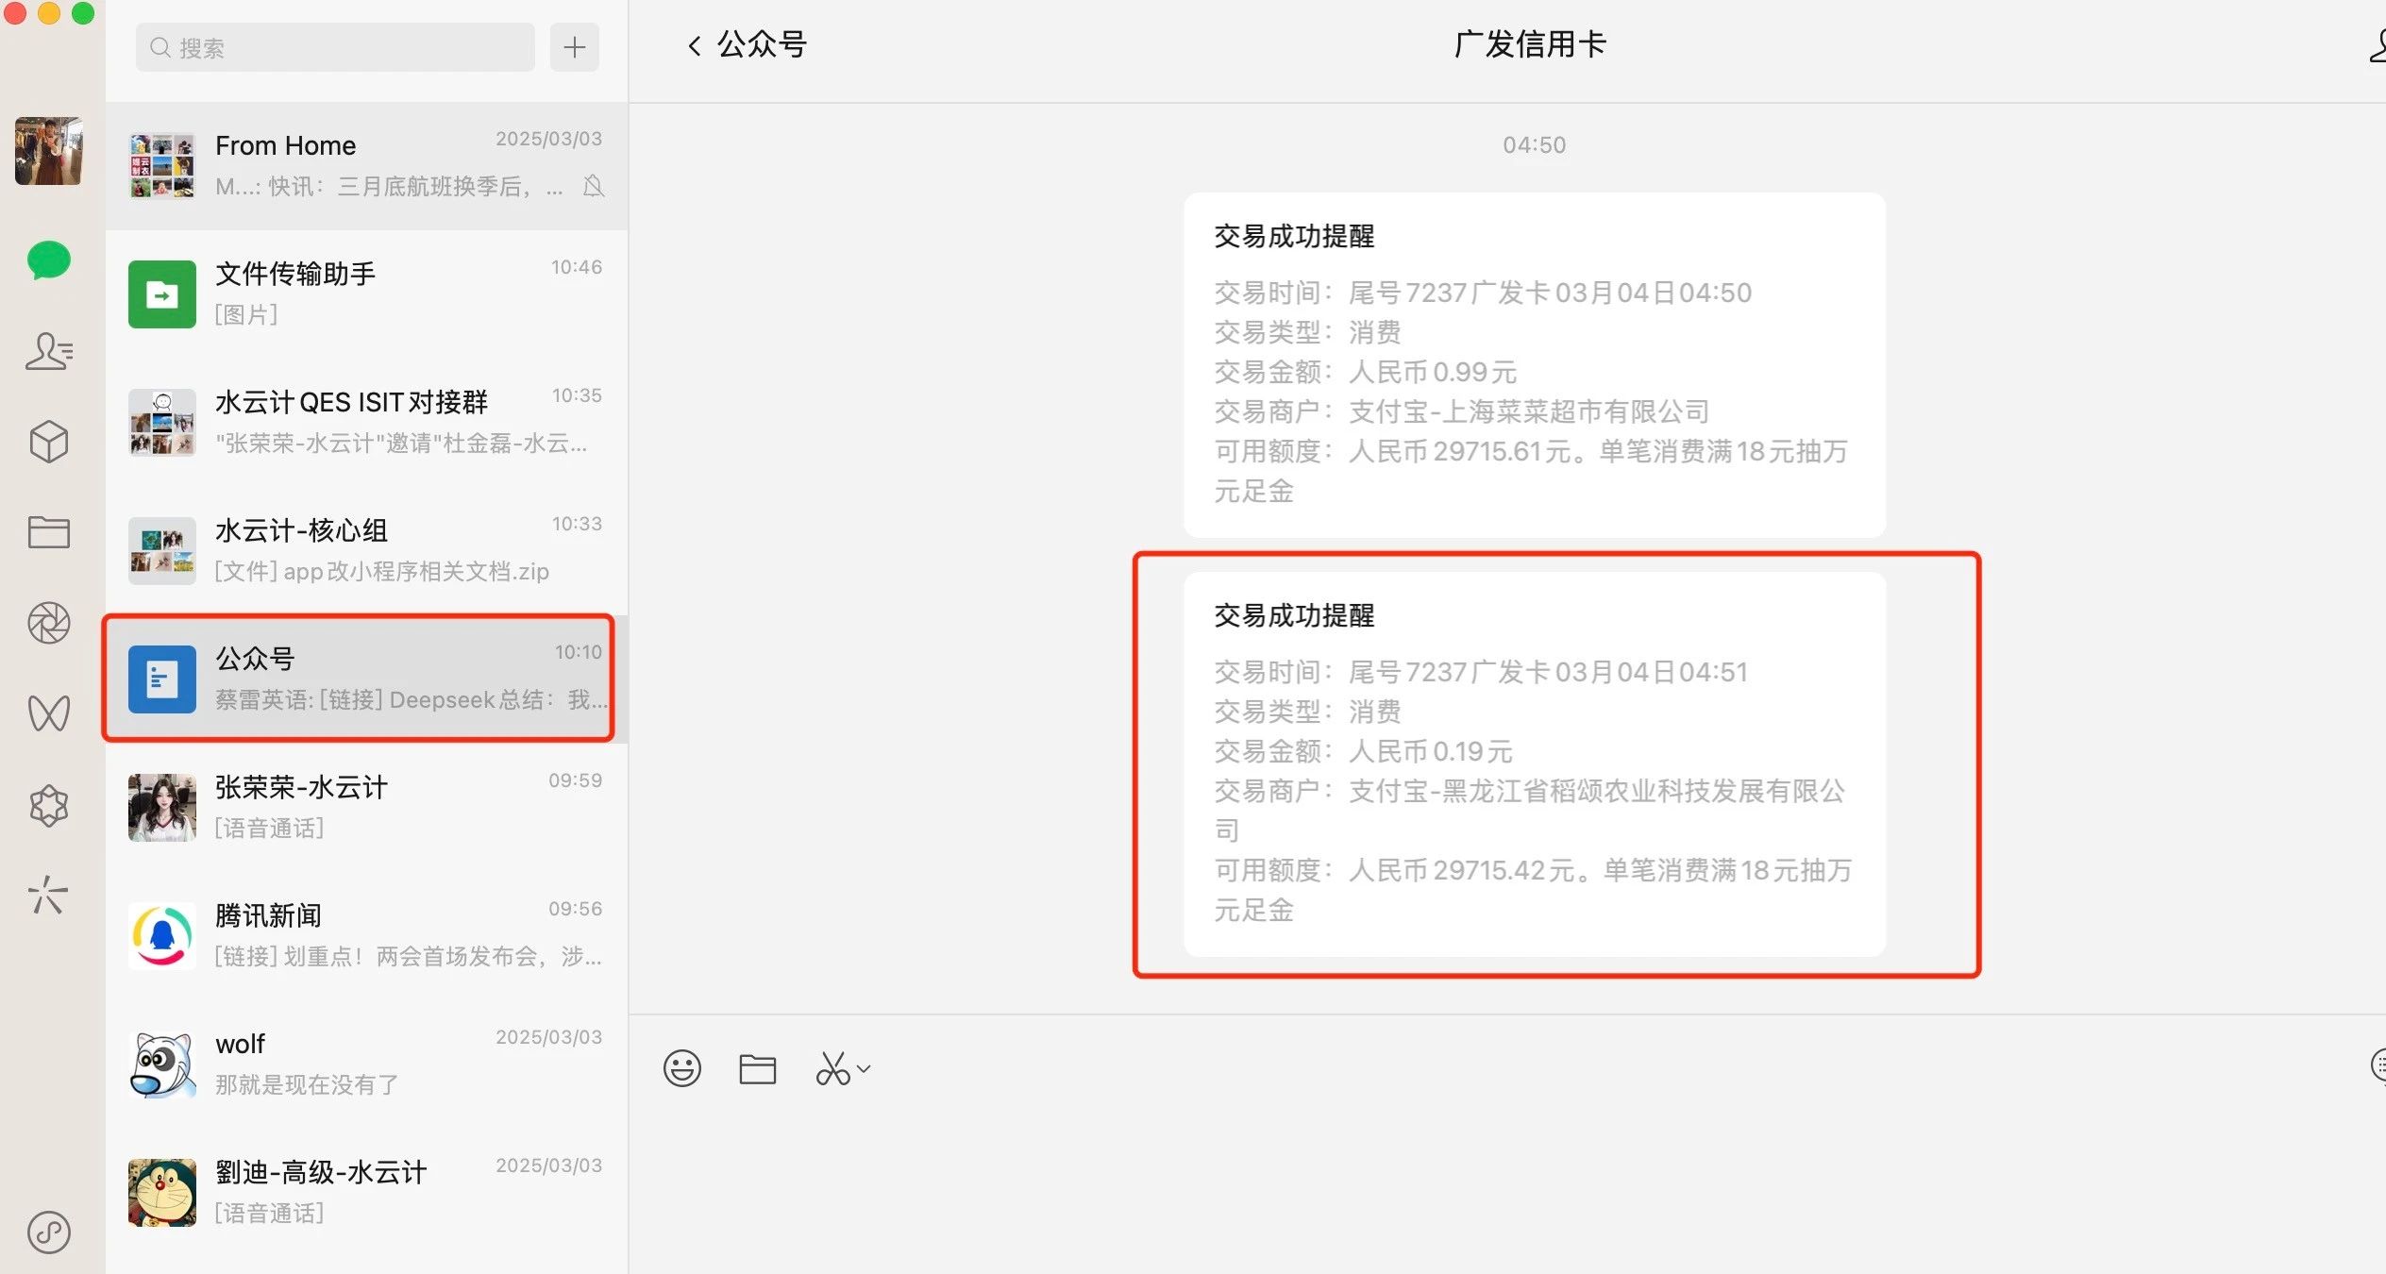This screenshot has height=1274, width=2386.
Task: Open the send file folder icon
Action: pyautogui.click(x=757, y=1069)
